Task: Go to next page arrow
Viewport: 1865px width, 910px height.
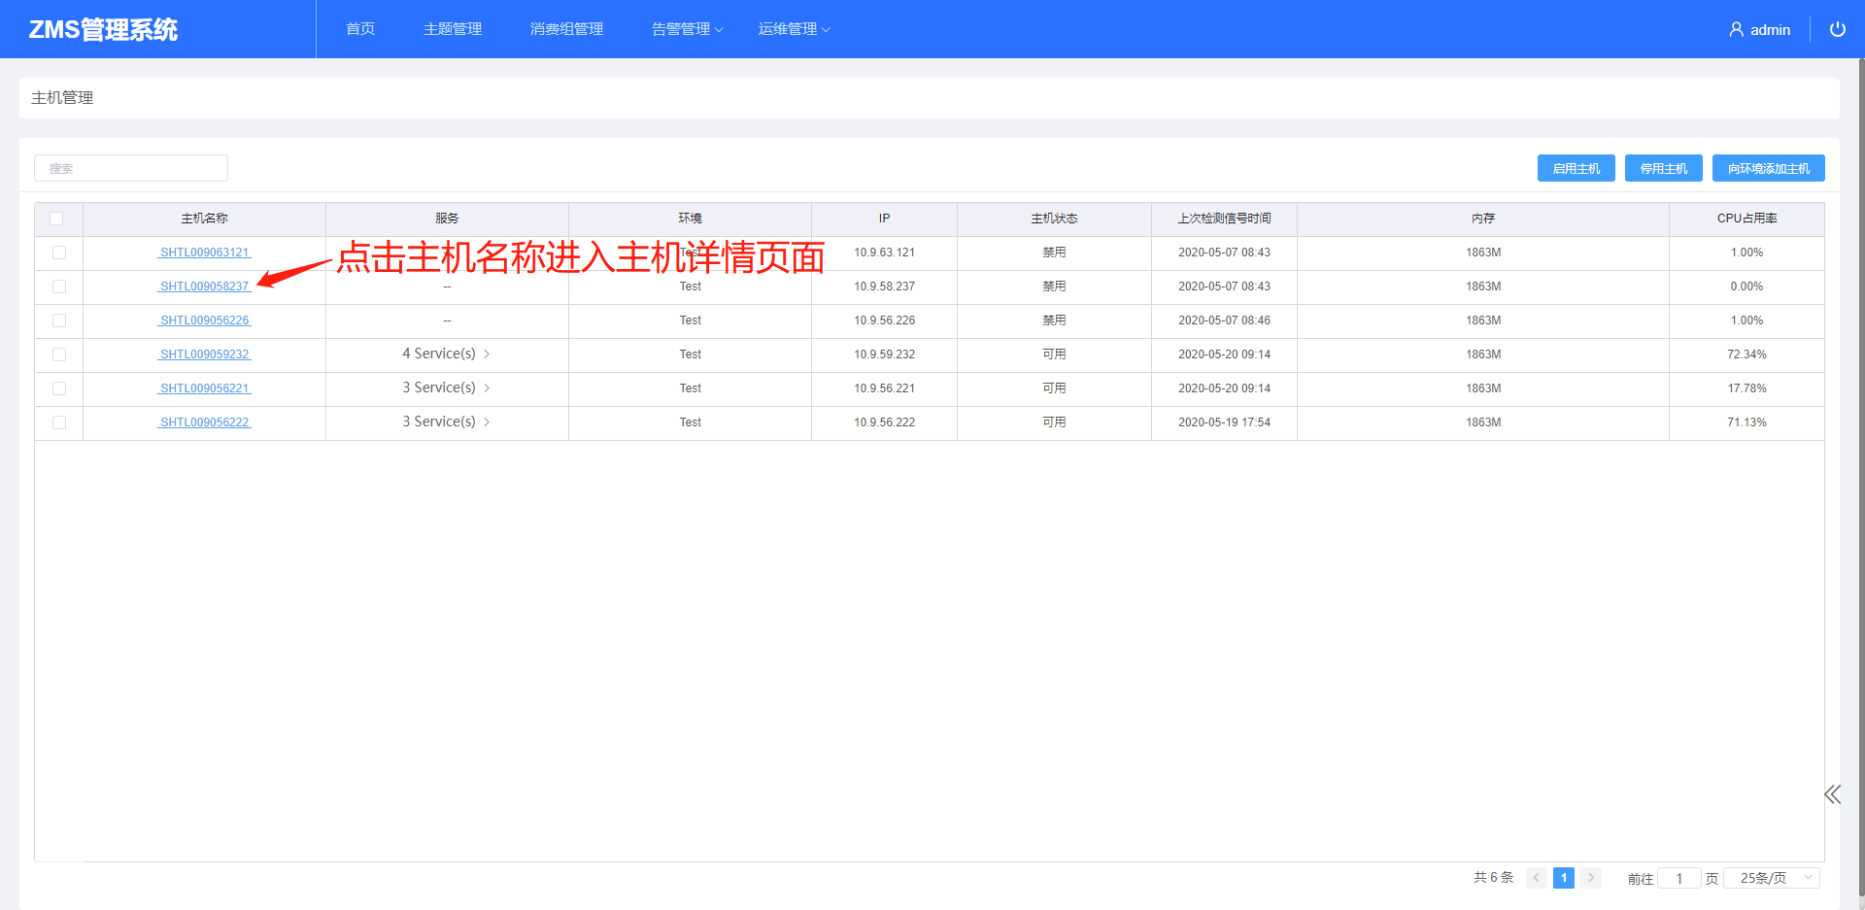Action: tap(1591, 878)
